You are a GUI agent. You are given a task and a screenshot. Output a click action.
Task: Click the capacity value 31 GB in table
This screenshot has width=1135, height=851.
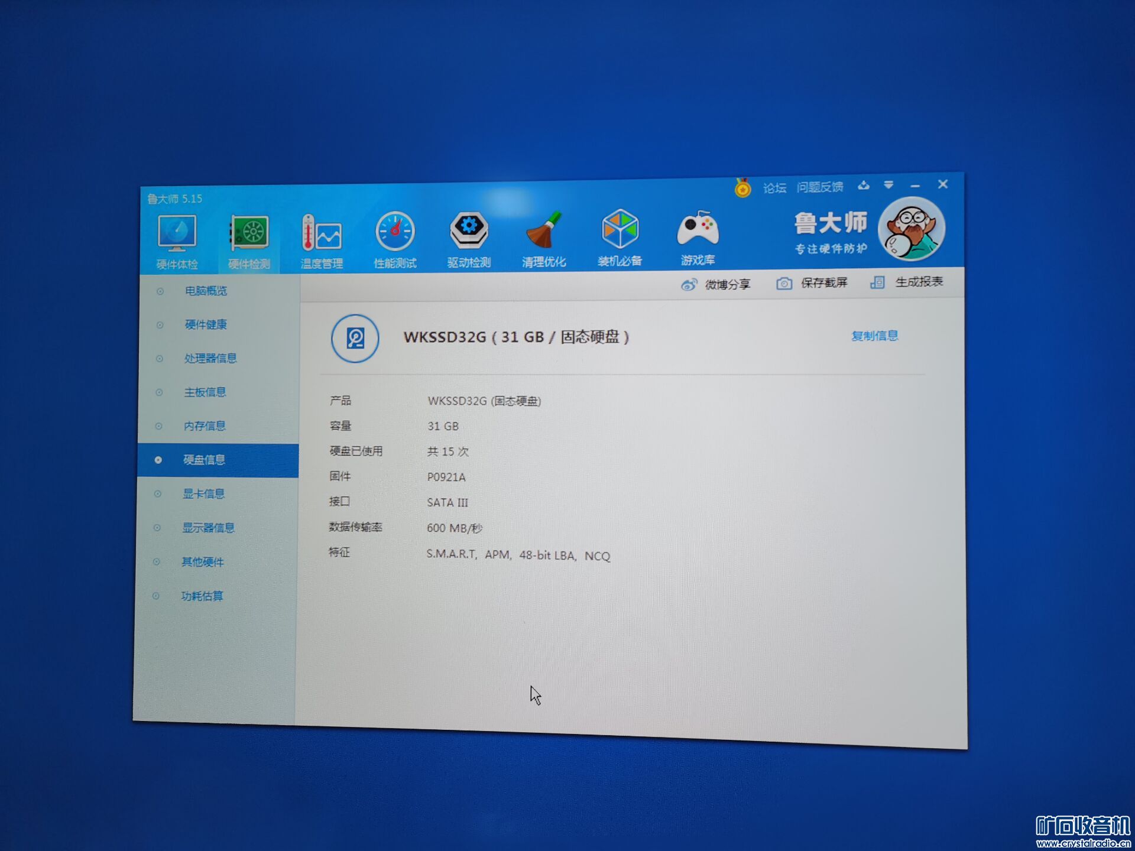click(443, 426)
